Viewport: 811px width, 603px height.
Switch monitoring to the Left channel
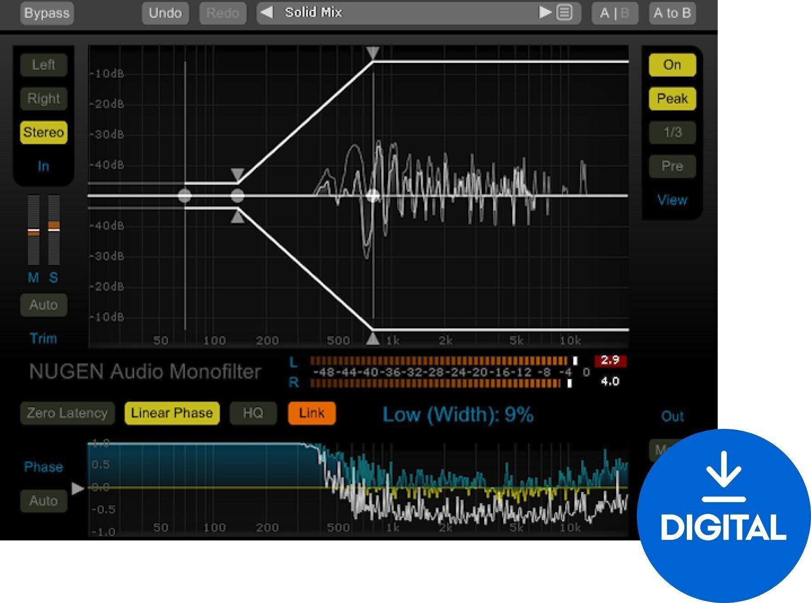(x=43, y=65)
